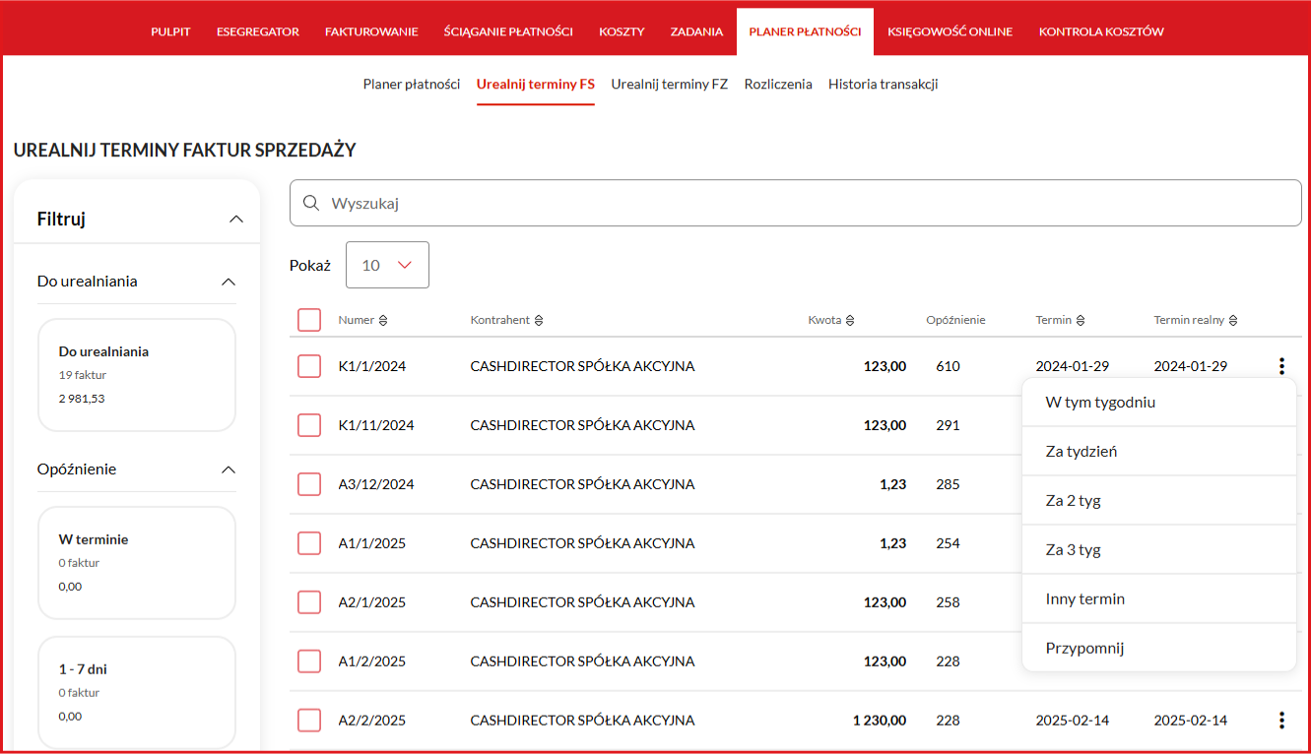Select Za 3 tyg menu option

1159,549
